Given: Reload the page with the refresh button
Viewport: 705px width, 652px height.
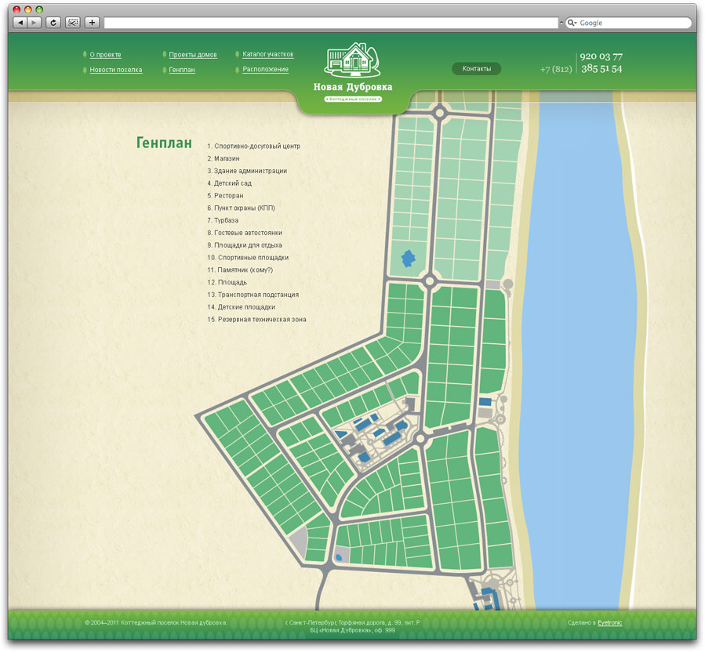Looking at the screenshot, I should pyautogui.click(x=53, y=23).
